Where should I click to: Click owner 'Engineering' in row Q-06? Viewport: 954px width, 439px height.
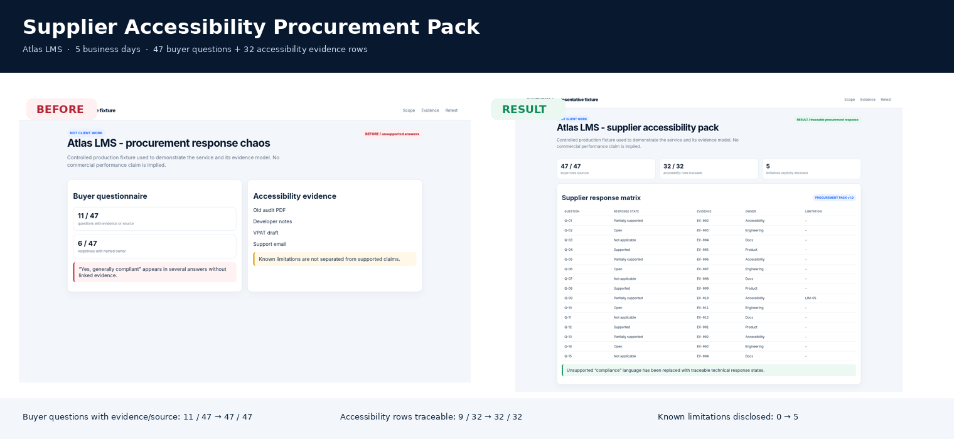pos(754,269)
